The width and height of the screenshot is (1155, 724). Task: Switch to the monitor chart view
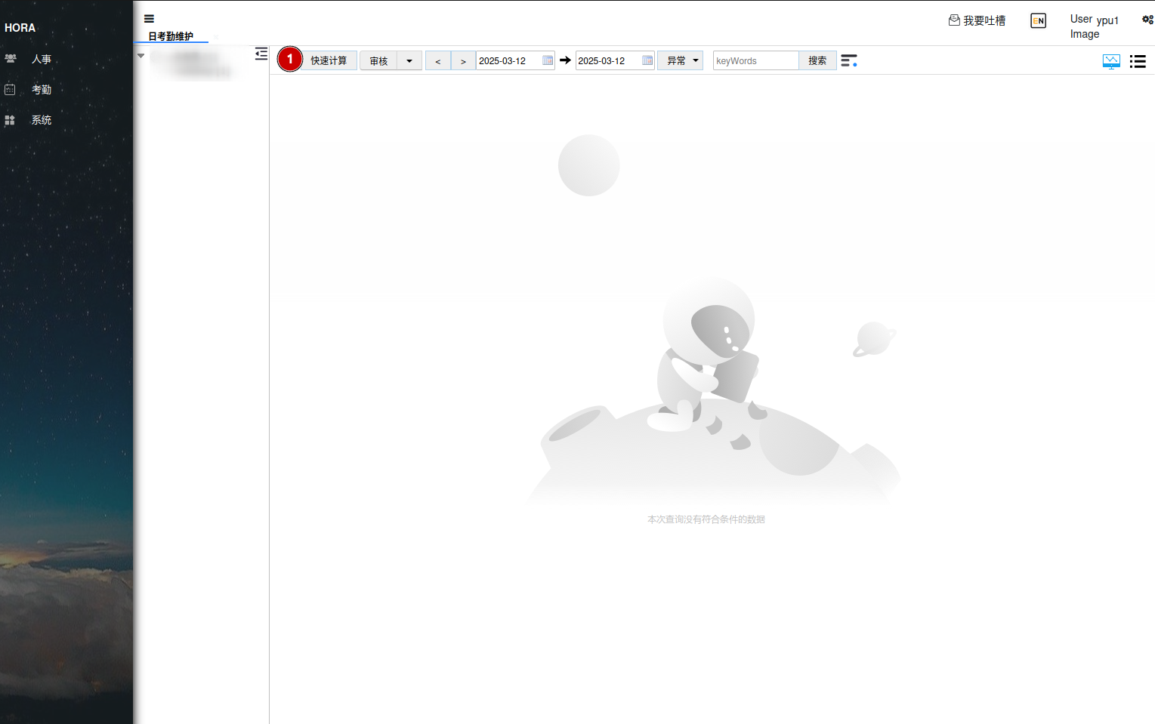pyautogui.click(x=1111, y=61)
